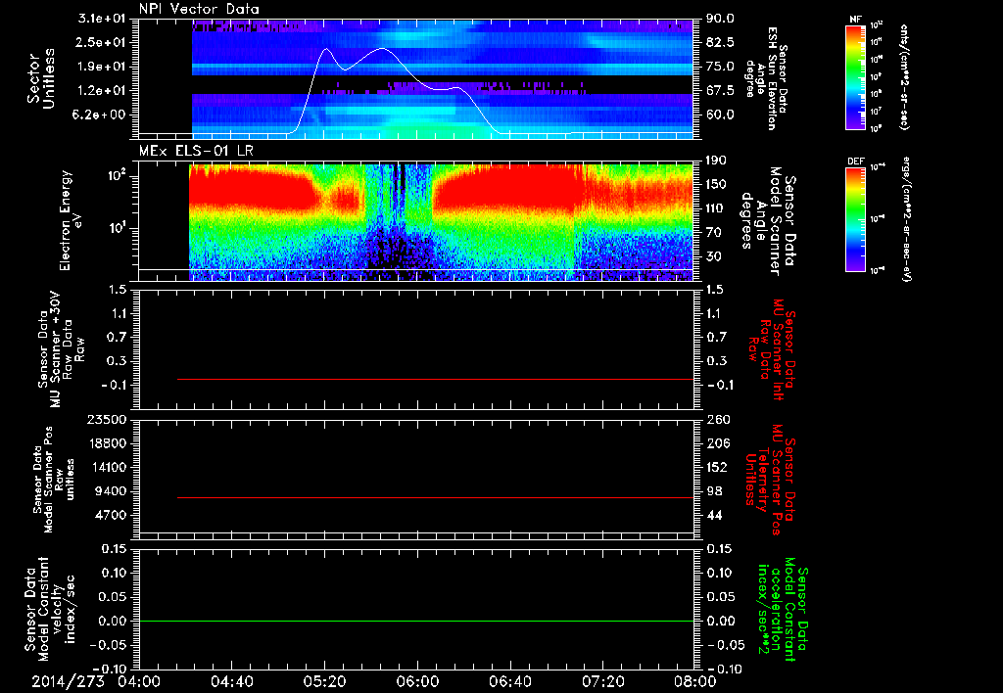Click the '1.2e+01' sector tick value
Viewport: 1003px width, 693px height.
click(102, 91)
